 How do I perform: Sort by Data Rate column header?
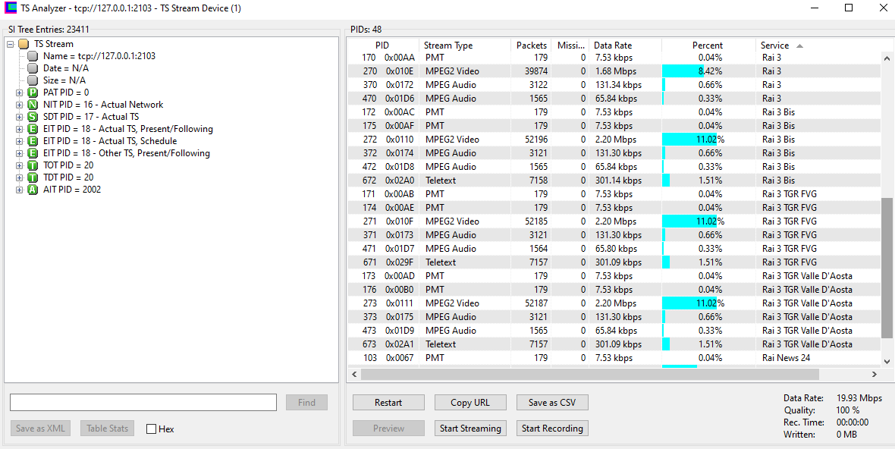pyautogui.click(x=625, y=46)
